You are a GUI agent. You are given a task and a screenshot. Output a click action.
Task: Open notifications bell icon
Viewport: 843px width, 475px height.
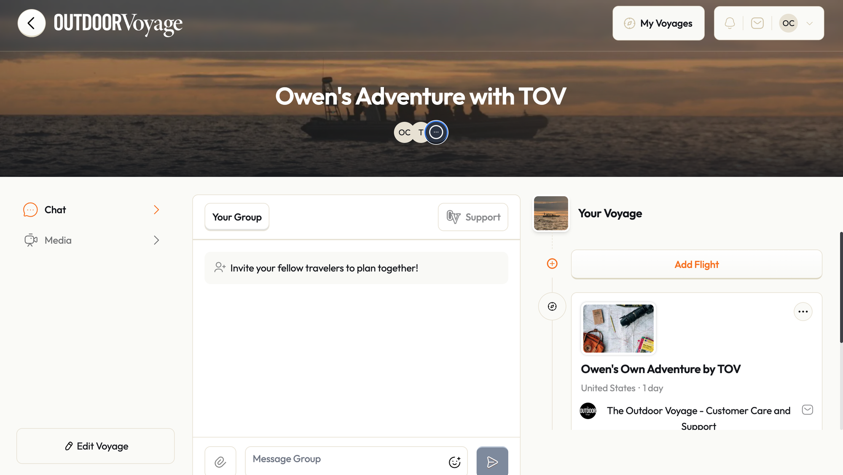pos(730,23)
